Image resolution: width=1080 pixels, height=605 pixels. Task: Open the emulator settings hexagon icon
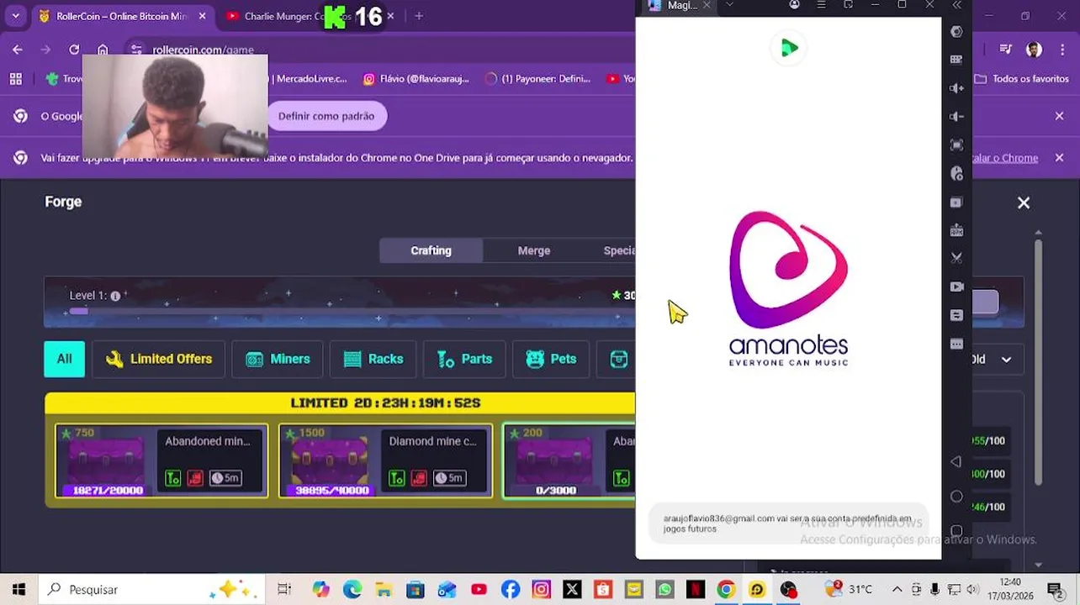pos(956,32)
